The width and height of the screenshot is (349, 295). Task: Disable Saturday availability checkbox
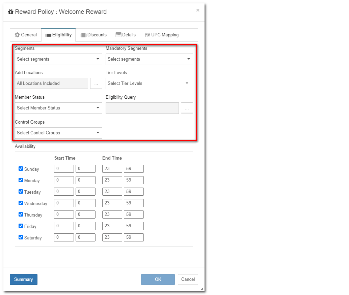tap(21, 237)
